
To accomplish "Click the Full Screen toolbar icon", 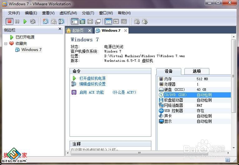I will point(90,21).
